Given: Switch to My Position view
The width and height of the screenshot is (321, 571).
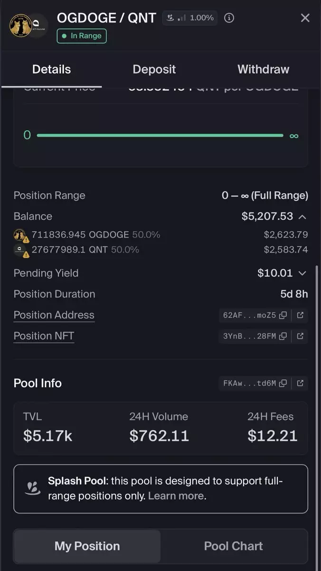Looking at the screenshot, I should [87, 546].
